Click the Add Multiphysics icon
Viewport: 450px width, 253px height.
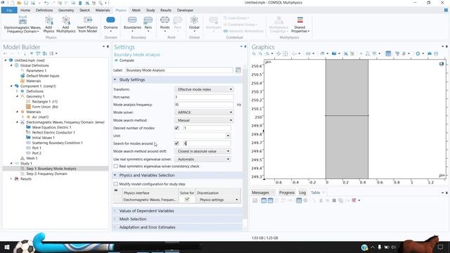click(x=65, y=24)
